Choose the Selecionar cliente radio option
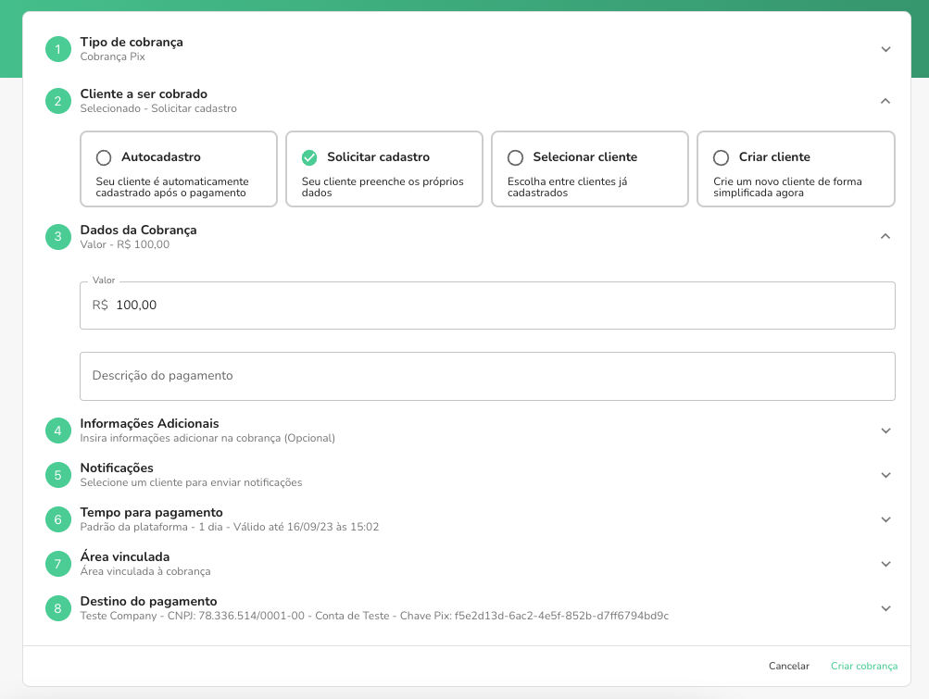Viewport: 929px width, 699px height. click(516, 157)
